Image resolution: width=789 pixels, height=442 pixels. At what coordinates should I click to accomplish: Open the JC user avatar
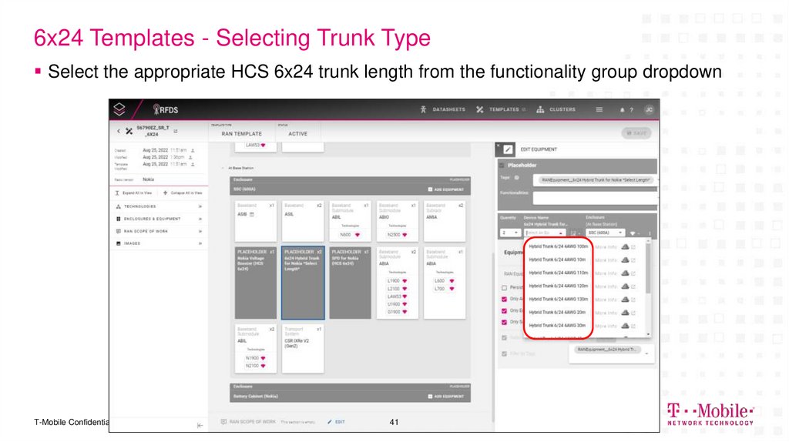pos(649,109)
